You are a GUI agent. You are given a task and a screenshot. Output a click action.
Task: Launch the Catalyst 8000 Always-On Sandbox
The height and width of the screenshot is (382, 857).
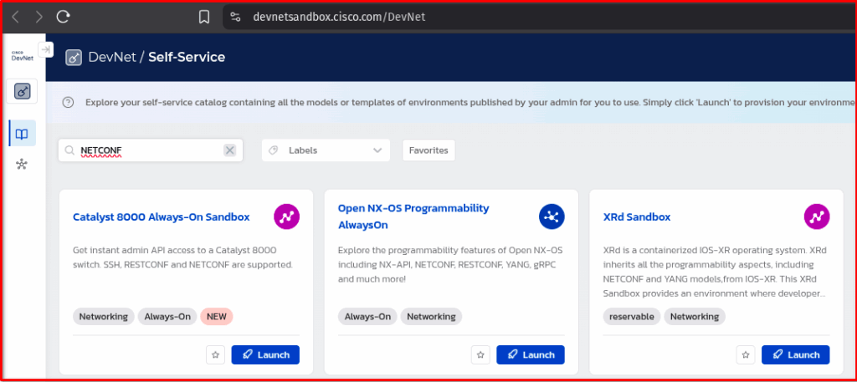265,354
